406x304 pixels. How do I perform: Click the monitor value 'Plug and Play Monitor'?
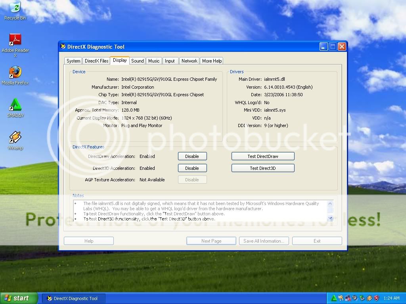click(x=142, y=125)
